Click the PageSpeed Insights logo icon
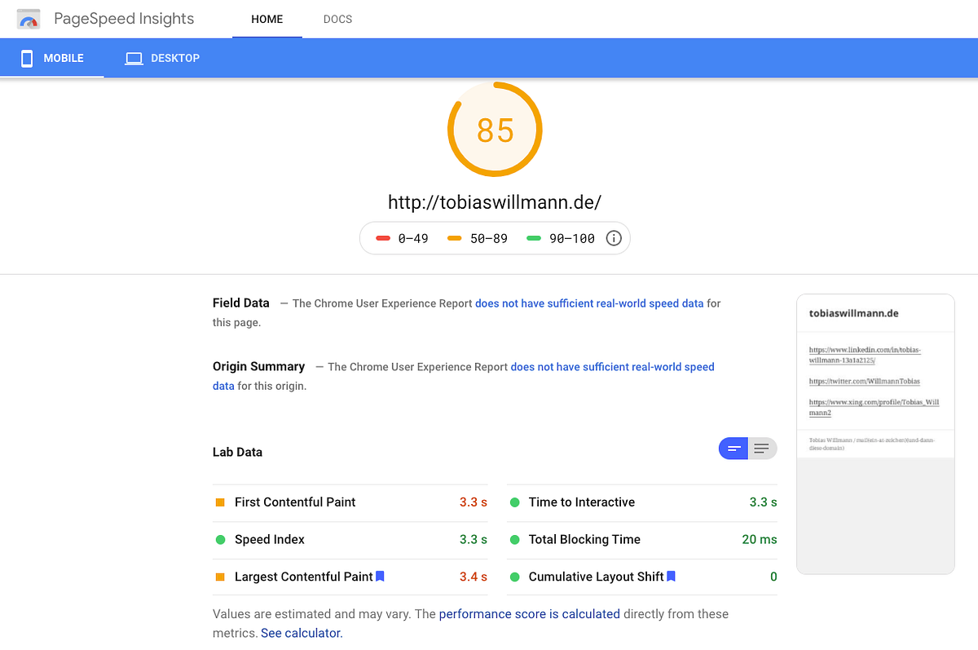Screen dimensions: 978x650 29,19
